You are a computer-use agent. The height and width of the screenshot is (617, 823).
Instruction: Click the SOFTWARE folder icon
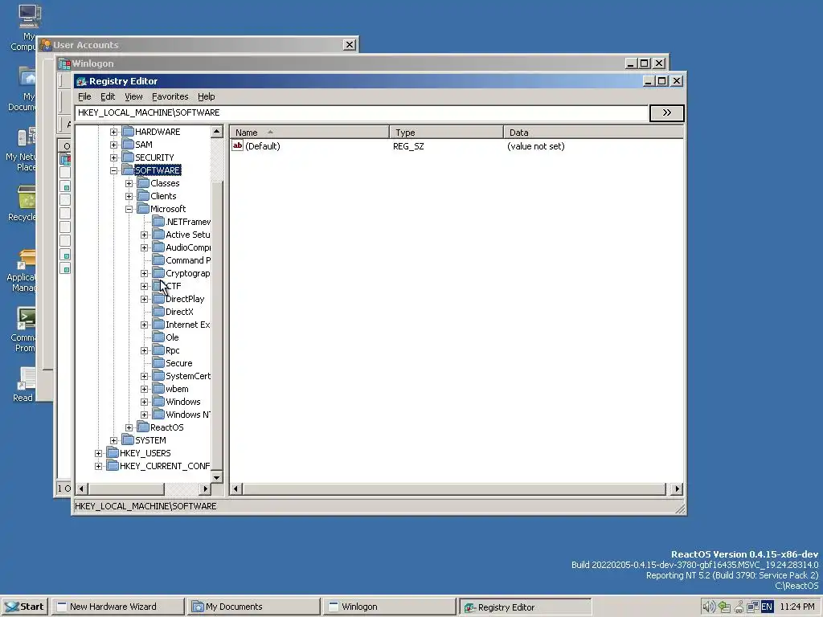128,170
